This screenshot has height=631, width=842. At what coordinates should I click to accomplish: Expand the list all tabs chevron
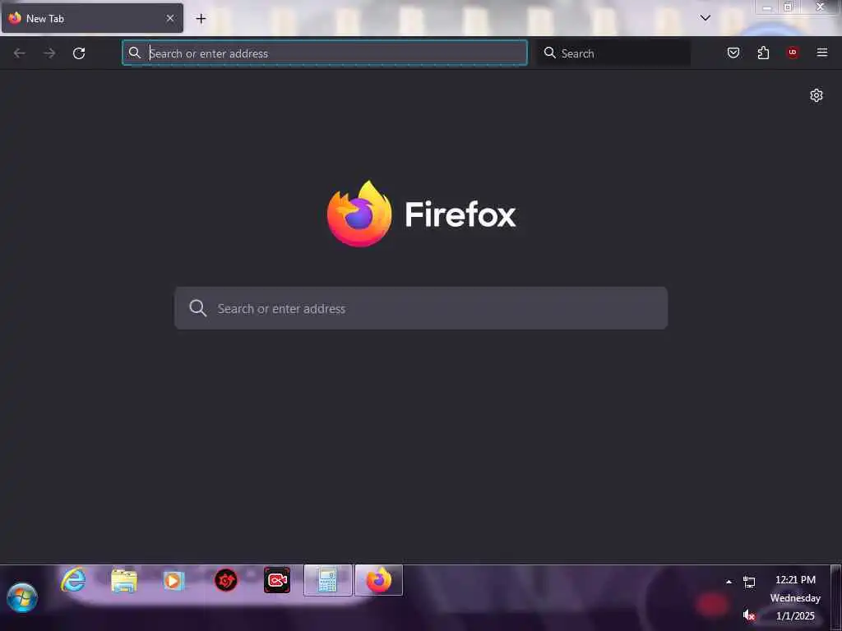pos(706,18)
